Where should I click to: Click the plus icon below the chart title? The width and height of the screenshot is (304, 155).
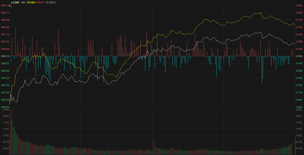[11, 6]
